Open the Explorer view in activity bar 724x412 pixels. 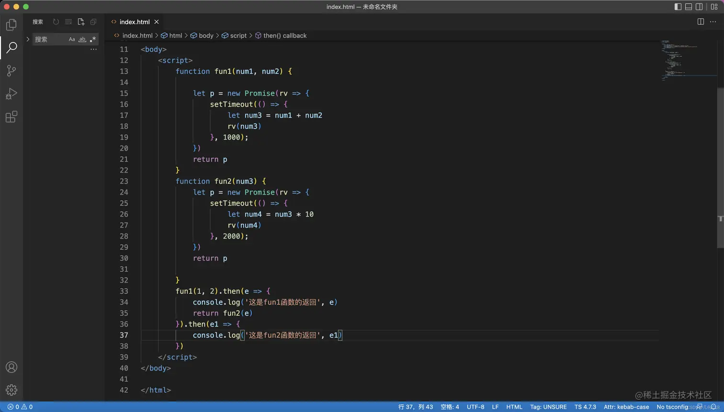pos(11,25)
